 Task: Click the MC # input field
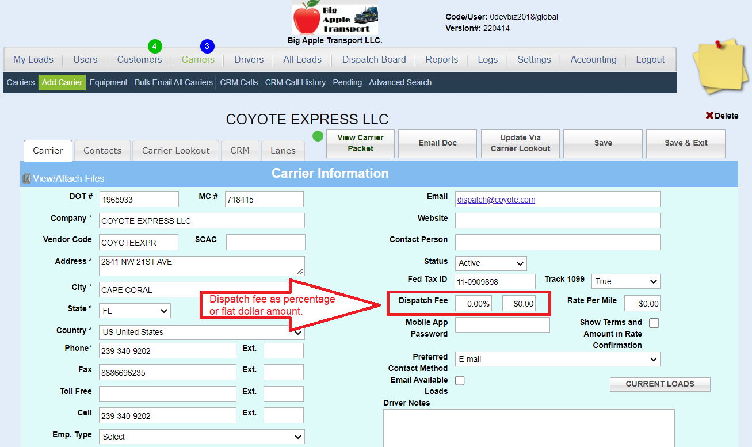(x=264, y=200)
